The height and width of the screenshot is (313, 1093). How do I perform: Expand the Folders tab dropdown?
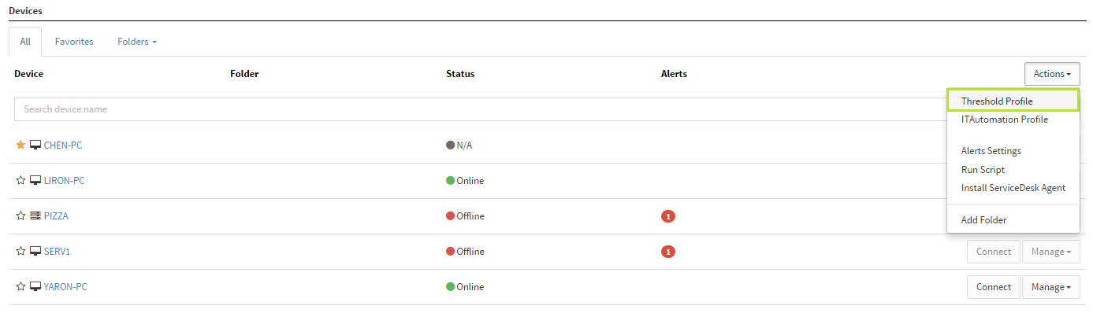pos(137,42)
